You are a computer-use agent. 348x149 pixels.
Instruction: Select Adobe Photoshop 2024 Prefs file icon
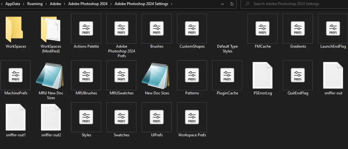pos(121,28)
